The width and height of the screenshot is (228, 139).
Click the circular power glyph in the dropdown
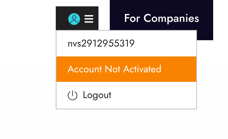pyautogui.click(x=72, y=95)
